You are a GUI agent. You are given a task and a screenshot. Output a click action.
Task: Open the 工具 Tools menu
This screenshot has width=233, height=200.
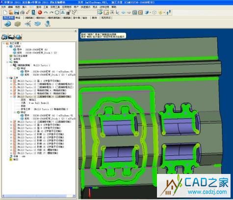(46, 7)
